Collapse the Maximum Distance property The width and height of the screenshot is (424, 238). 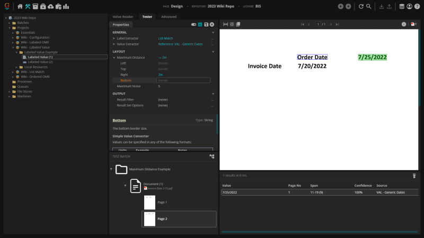[113, 57]
